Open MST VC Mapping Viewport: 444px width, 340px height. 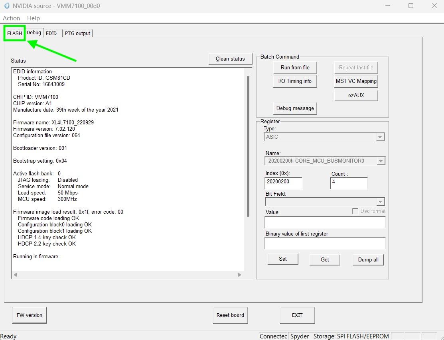355,81
